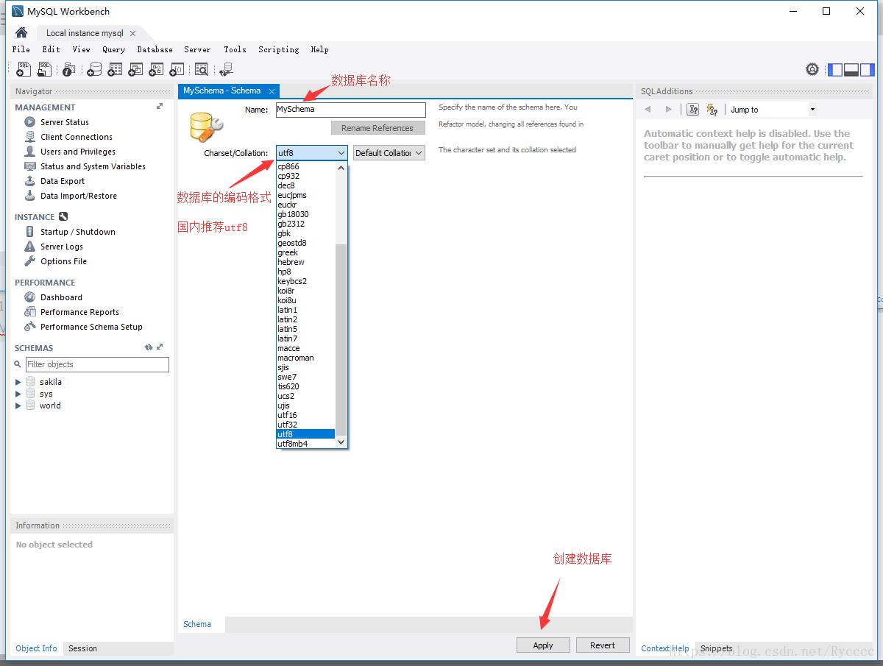Refresh the Schemas list icon

coord(149,347)
